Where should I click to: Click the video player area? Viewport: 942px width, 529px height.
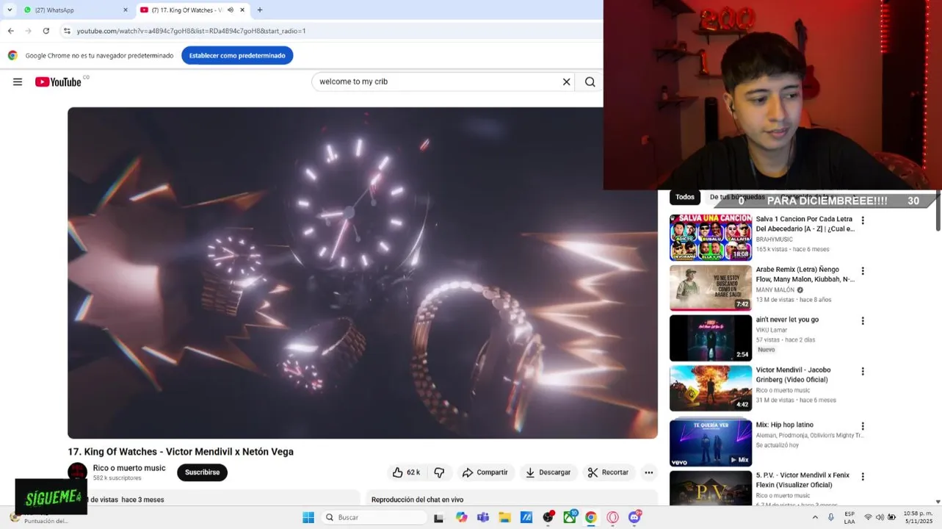coord(363,273)
